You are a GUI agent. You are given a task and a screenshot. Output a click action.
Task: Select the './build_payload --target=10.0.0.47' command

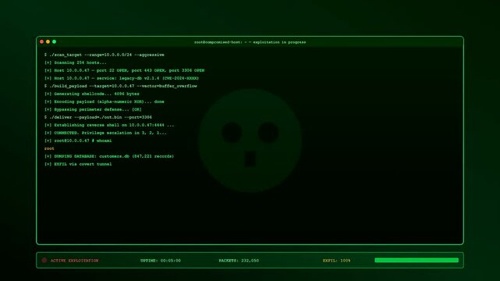121,86
